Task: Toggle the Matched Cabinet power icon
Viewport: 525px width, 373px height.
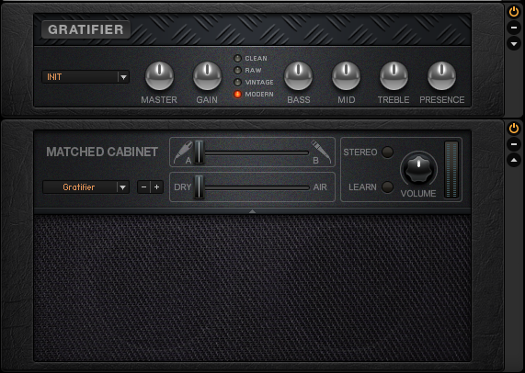Action: (x=514, y=128)
